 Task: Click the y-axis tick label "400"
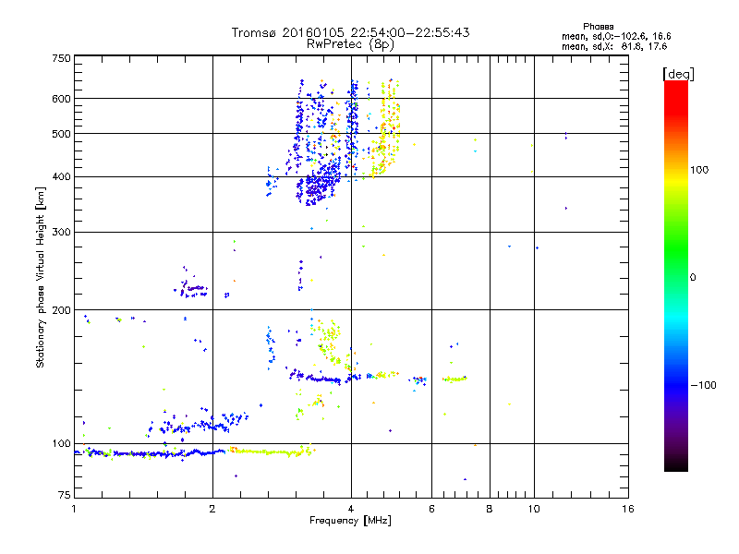coord(61,176)
